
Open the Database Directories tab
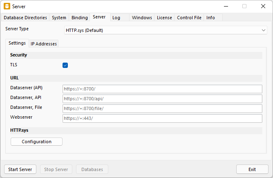[26, 18]
